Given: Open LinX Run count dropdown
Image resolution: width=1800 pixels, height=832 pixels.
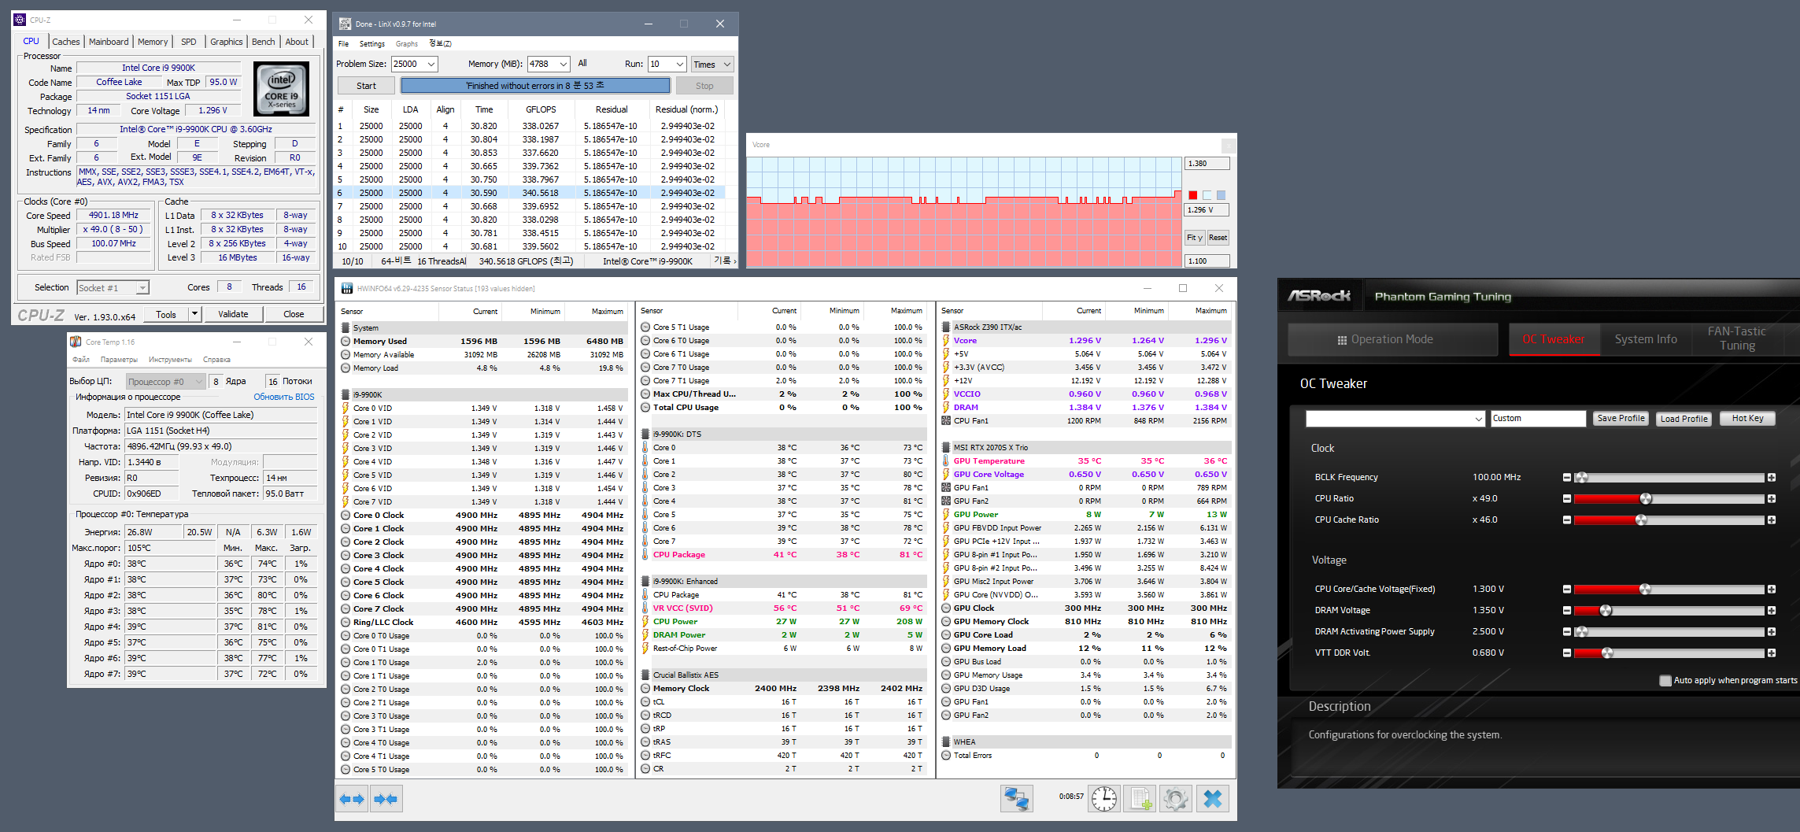Looking at the screenshot, I should coord(680,65).
